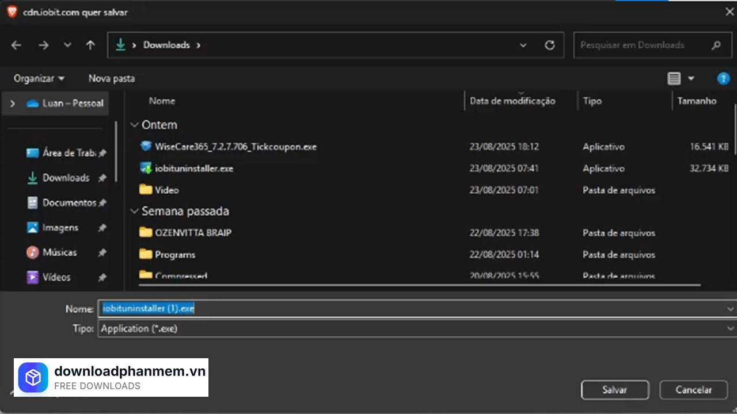
Task: Collapse the Semana passada group
Action: point(134,211)
